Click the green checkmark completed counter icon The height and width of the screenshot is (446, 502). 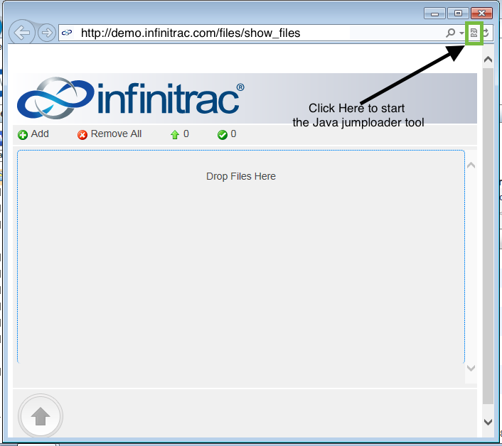222,135
